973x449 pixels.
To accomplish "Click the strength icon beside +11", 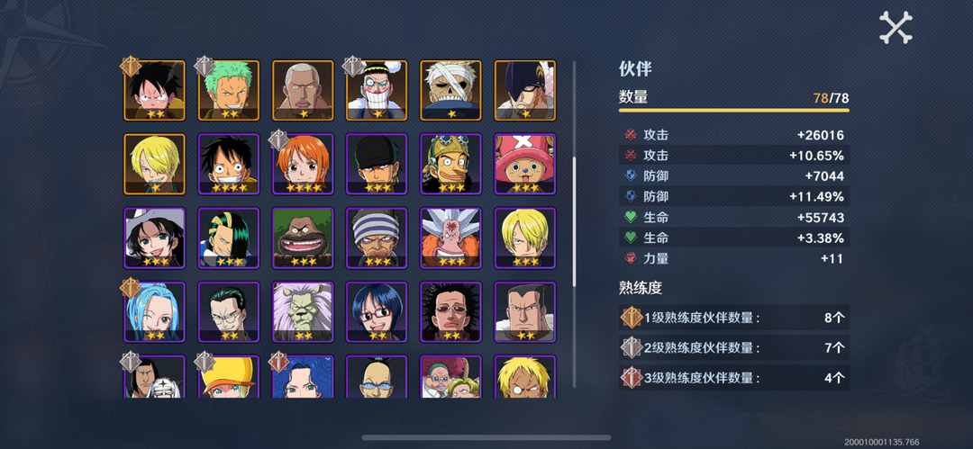I will pos(631,258).
